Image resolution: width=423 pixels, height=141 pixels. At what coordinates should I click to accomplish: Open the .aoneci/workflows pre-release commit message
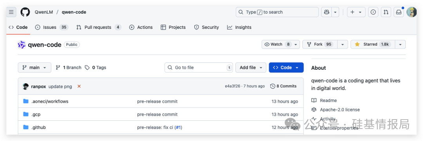[157, 102]
